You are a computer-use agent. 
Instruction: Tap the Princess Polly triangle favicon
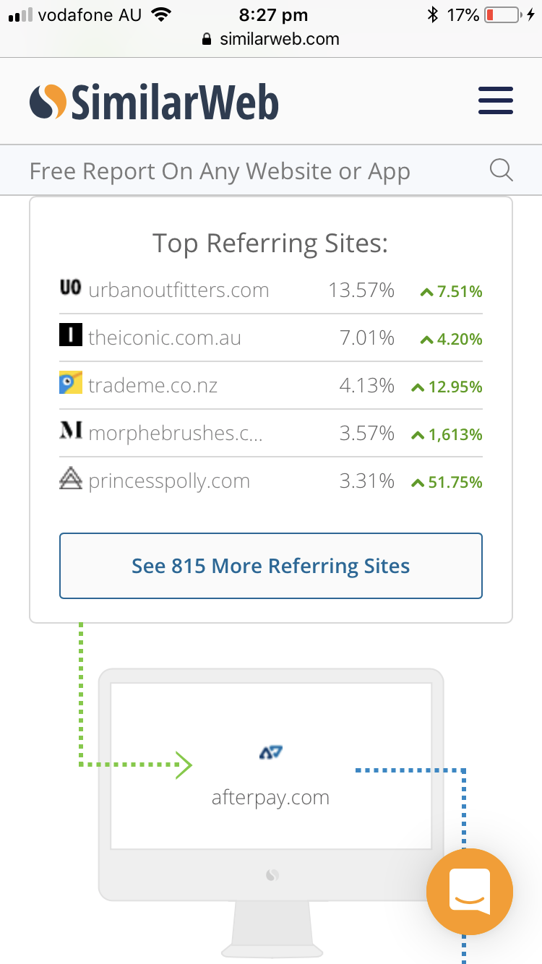[x=70, y=478]
